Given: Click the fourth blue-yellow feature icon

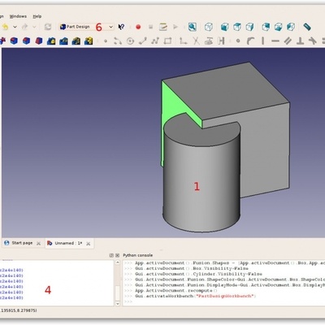Looking at the screenshot, I should pyautogui.click(x=89, y=41).
